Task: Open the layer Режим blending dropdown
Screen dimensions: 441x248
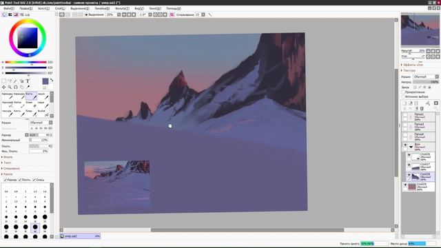Action: 426,76
